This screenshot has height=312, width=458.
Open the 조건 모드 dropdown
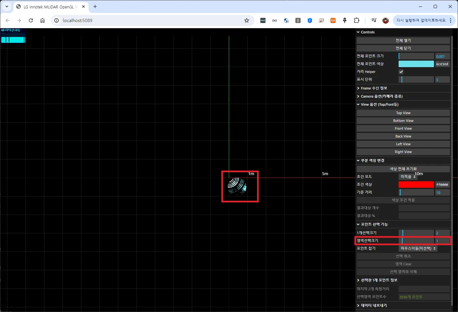click(x=408, y=177)
